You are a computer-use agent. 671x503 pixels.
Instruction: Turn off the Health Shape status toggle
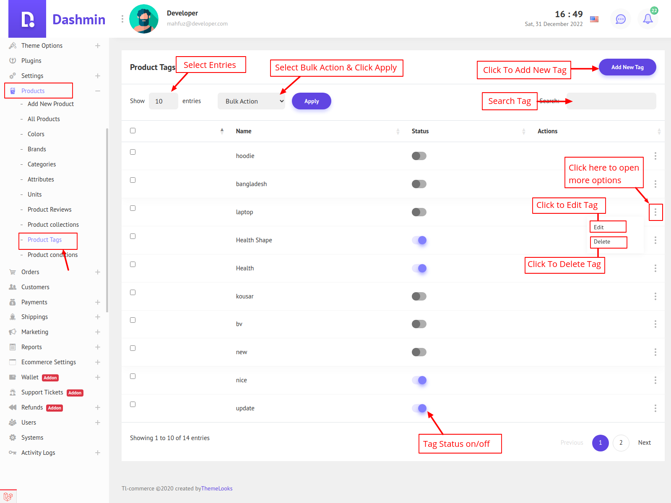[x=419, y=240]
